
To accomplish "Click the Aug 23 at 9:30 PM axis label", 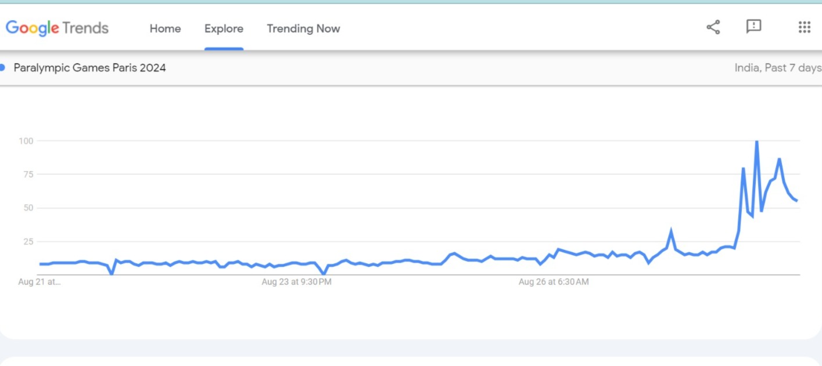I will click(296, 282).
